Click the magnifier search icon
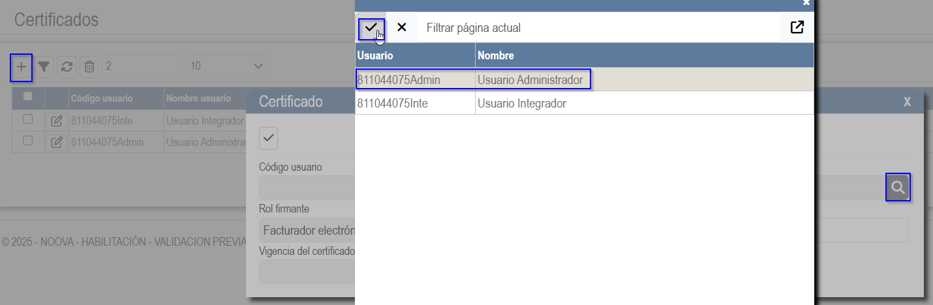933x305 pixels. (x=898, y=188)
